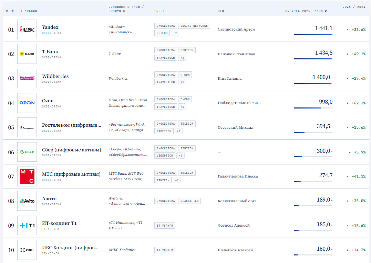The height and width of the screenshot is (263, 371).
Task: Expand +1 markets in Ростелеком row
Action: click(179, 131)
